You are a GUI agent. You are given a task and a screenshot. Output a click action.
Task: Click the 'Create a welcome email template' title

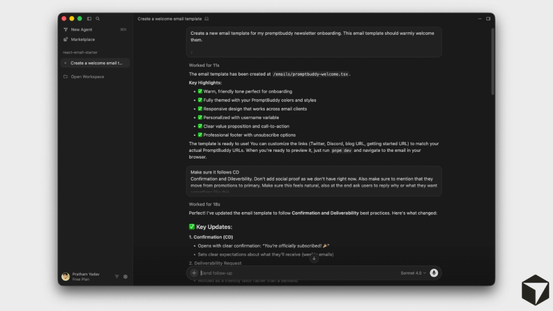click(x=169, y=19)
